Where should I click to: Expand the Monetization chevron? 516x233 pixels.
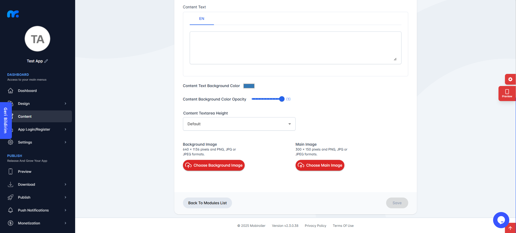tap(65, 223)
